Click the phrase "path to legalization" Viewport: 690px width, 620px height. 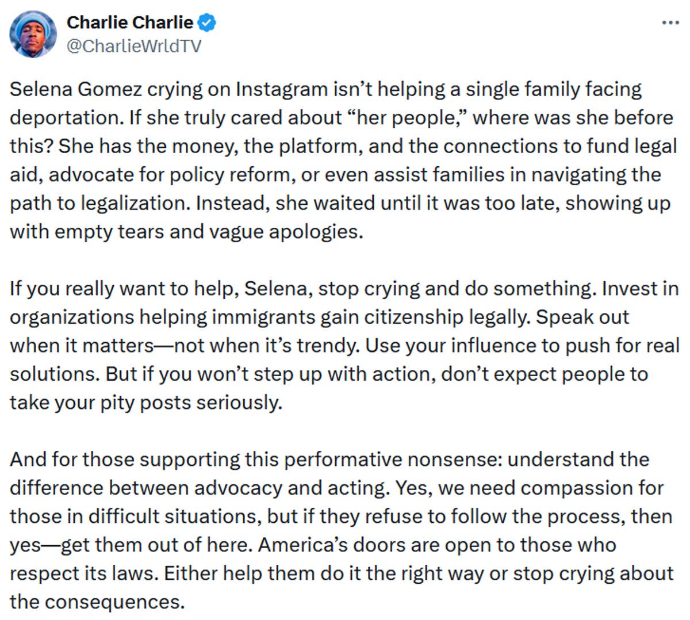[x=97, y=203]
